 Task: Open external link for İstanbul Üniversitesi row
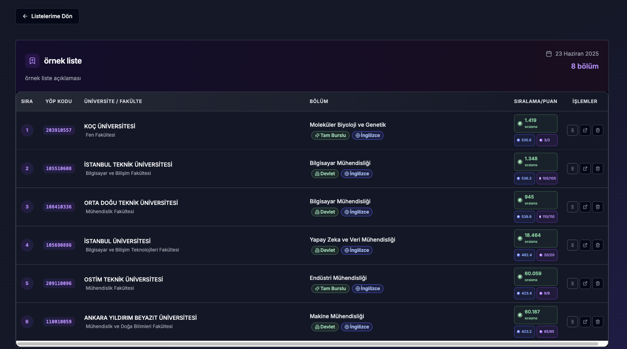[x=585, y=245]
